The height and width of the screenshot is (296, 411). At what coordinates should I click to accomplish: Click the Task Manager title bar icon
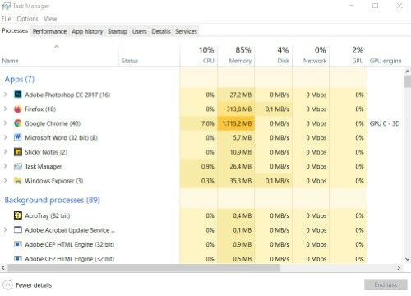pyautogui.click(x=7, y=6)
